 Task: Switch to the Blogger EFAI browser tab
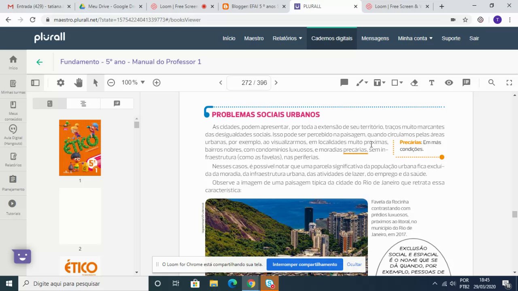tap(254, 6)
